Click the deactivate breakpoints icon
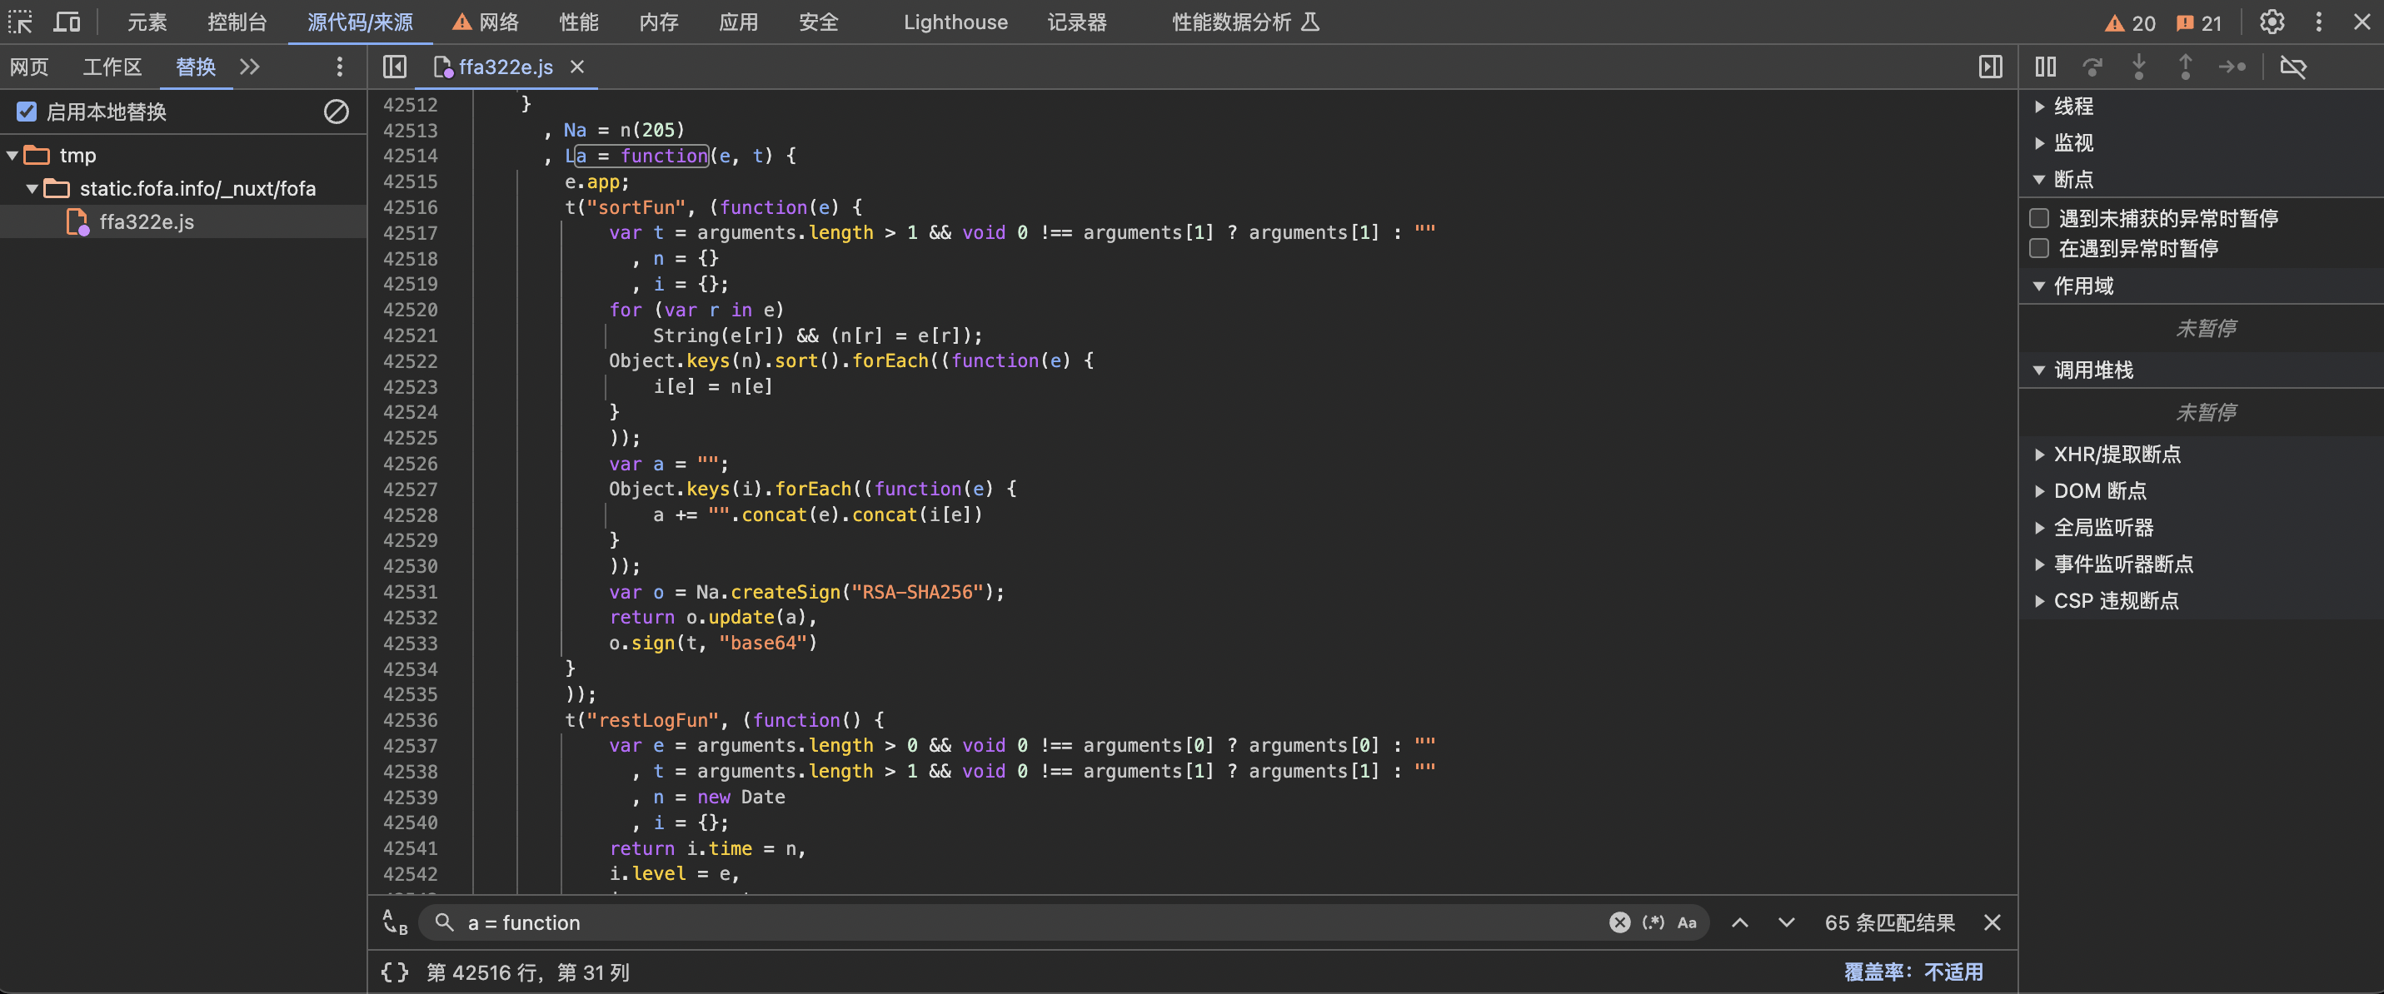The image size is (2384, 994). point(2293,67)
